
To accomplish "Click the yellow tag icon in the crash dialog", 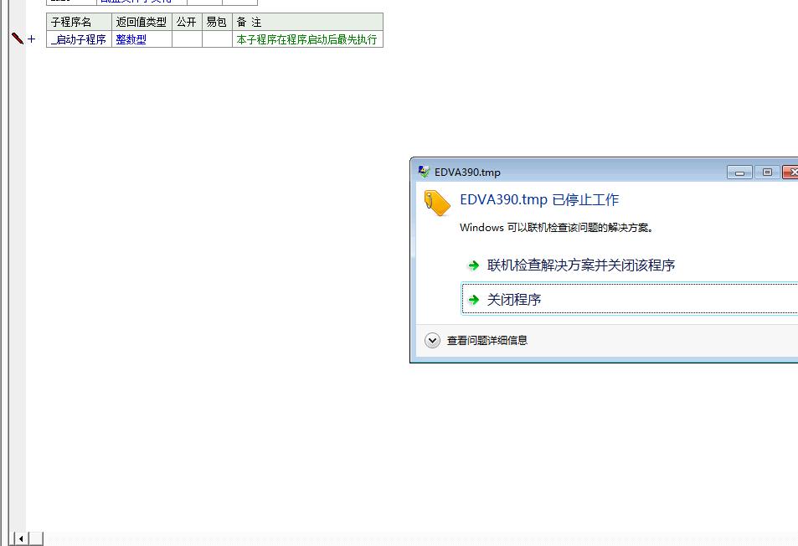I will [437, 203].
